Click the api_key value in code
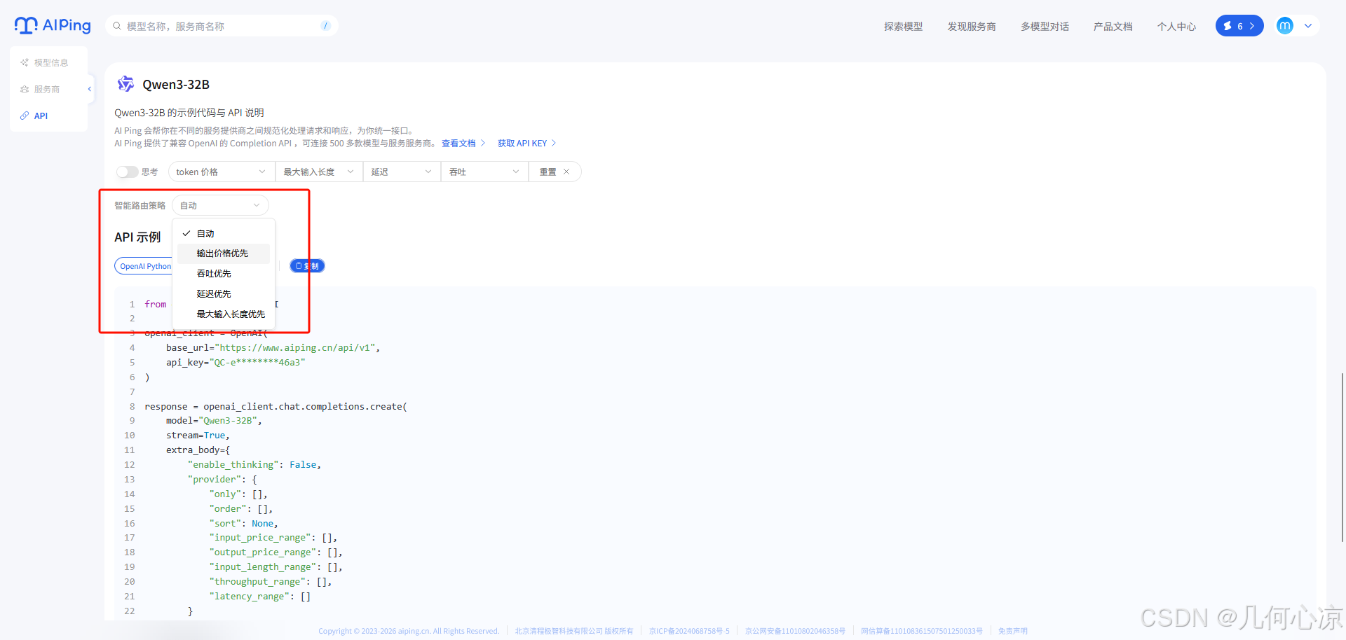Screen dimensions: 1346x640 [x=257, y=362]
